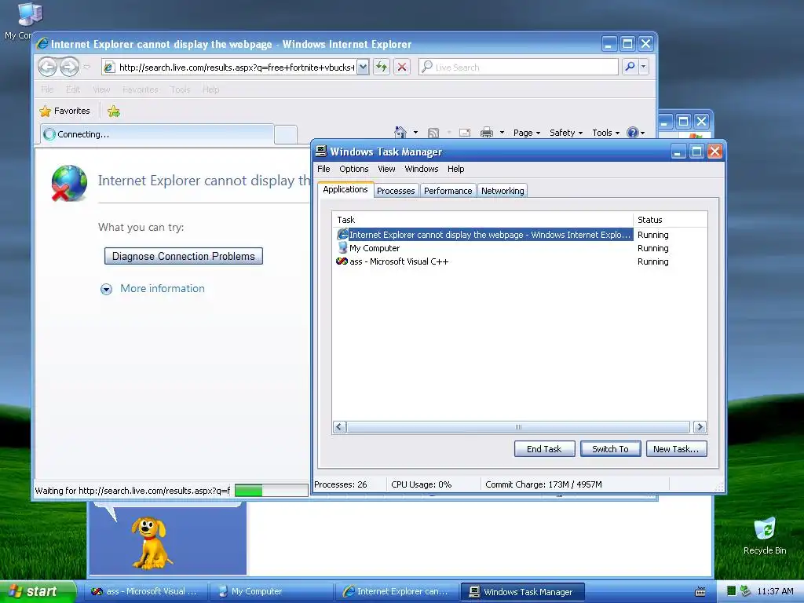Expand the Home button dropdown arrow
The image size is (804, 603).
(x=415, y=132)
